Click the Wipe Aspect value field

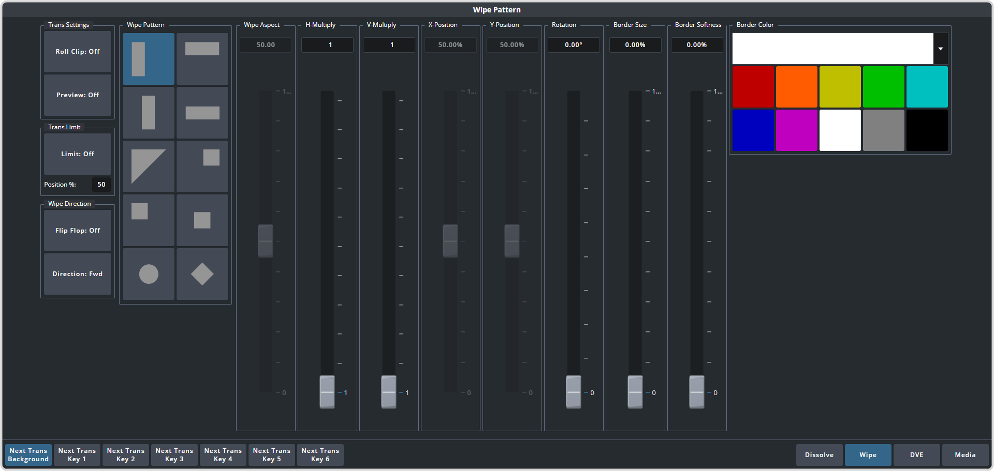[266, 45]
